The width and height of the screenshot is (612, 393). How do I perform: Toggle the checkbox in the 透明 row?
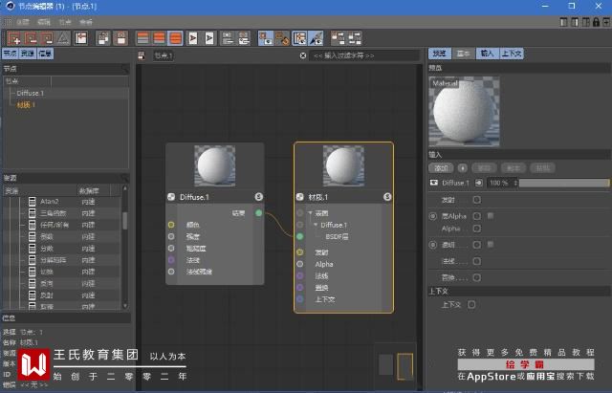tap(476, 245)
